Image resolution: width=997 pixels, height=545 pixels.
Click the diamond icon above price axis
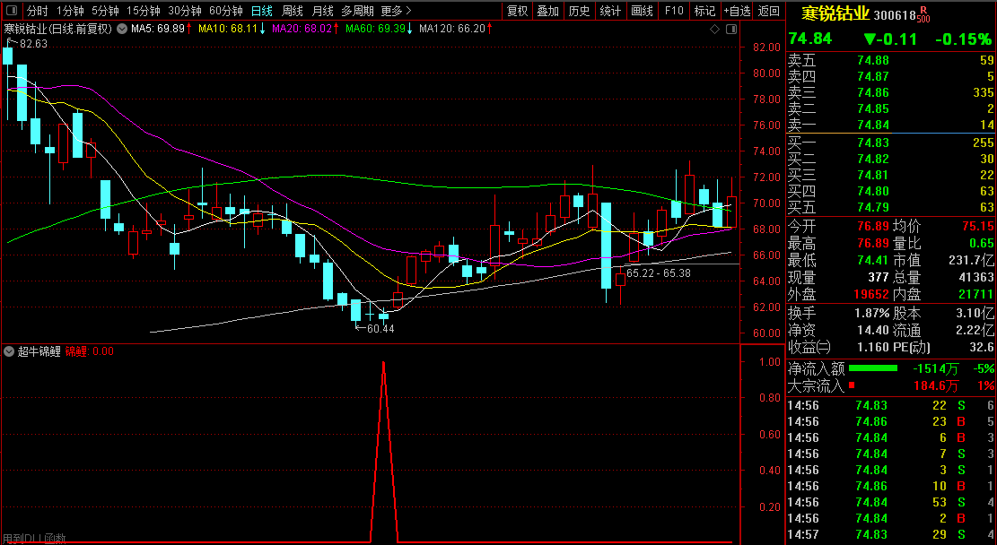[714, 29]
